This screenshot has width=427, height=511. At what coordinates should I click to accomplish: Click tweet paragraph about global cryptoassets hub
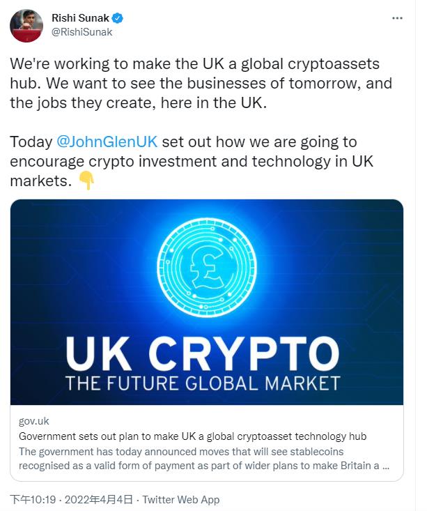click(x=201, y=84)
